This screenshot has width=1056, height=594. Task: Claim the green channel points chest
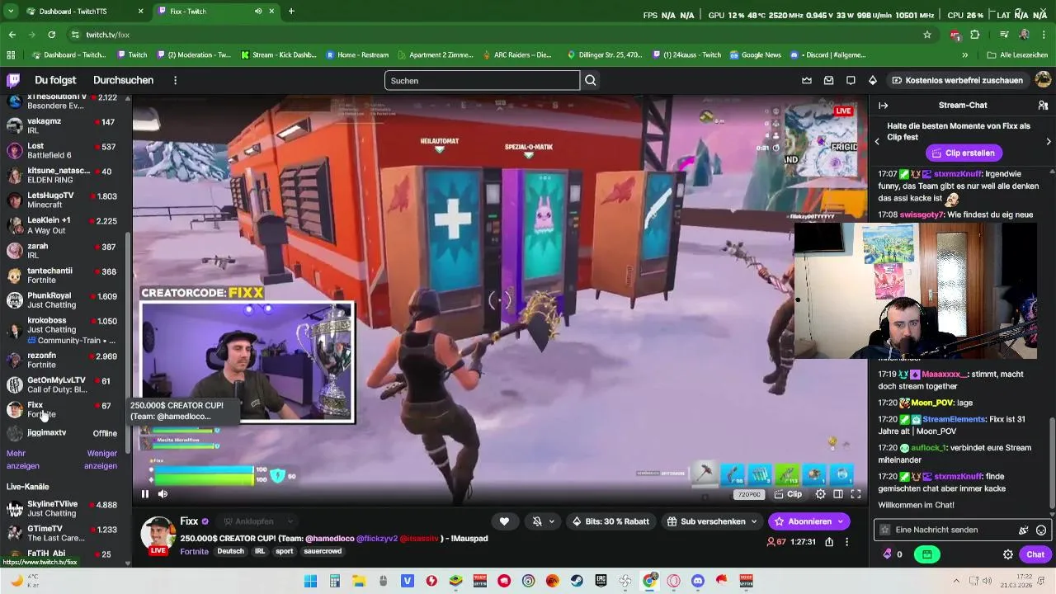[926, 554]
